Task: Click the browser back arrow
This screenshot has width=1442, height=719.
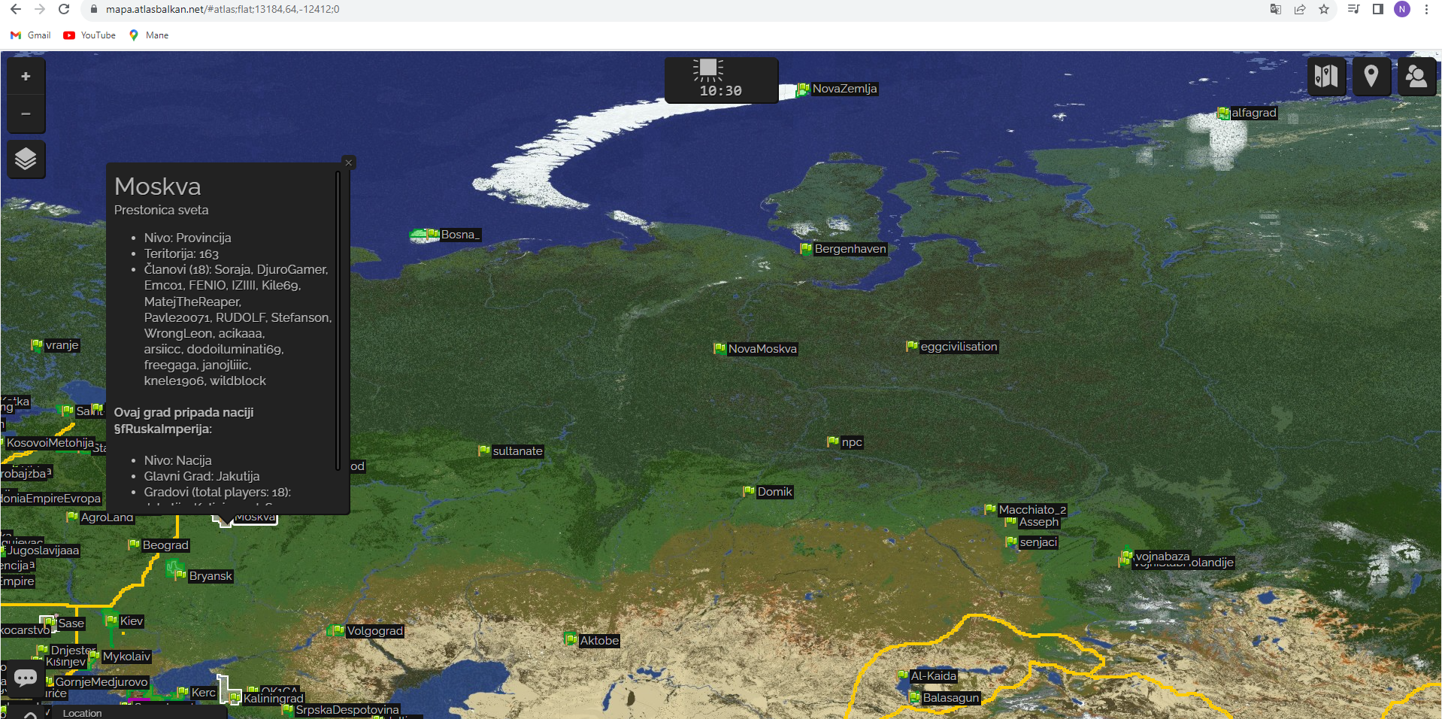Action: (16, 9)
